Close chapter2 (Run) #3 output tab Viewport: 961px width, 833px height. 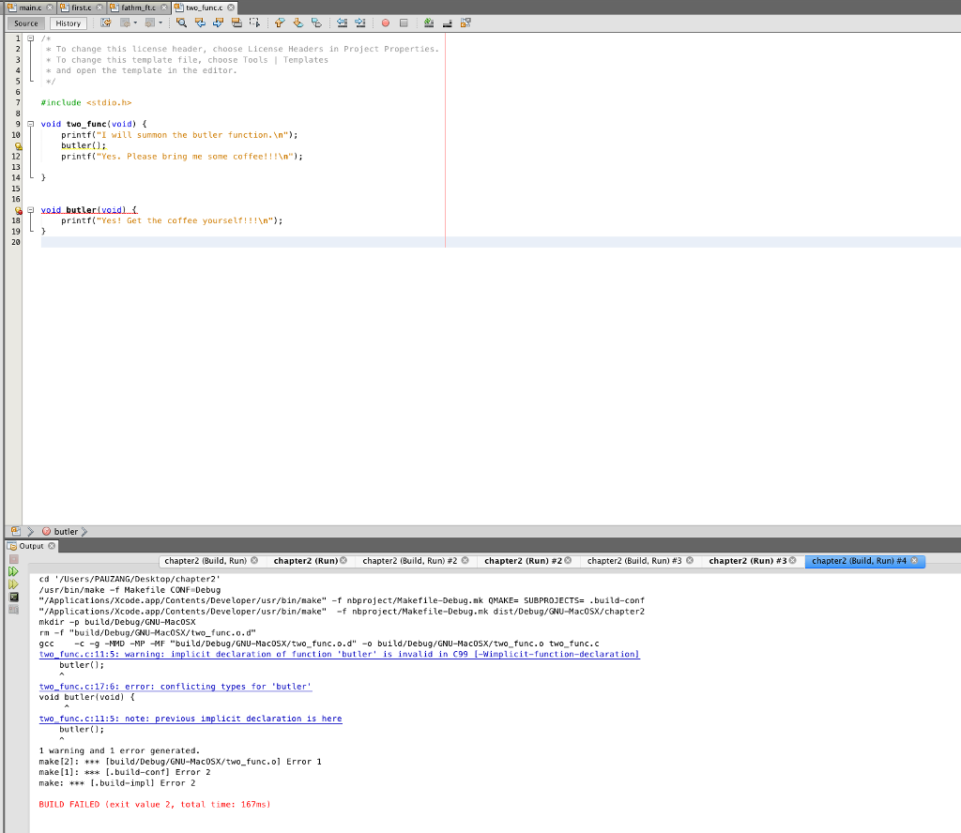792,560
